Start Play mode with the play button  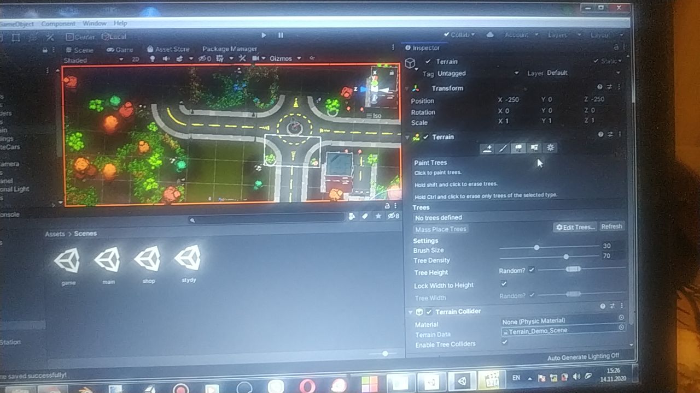264,35
